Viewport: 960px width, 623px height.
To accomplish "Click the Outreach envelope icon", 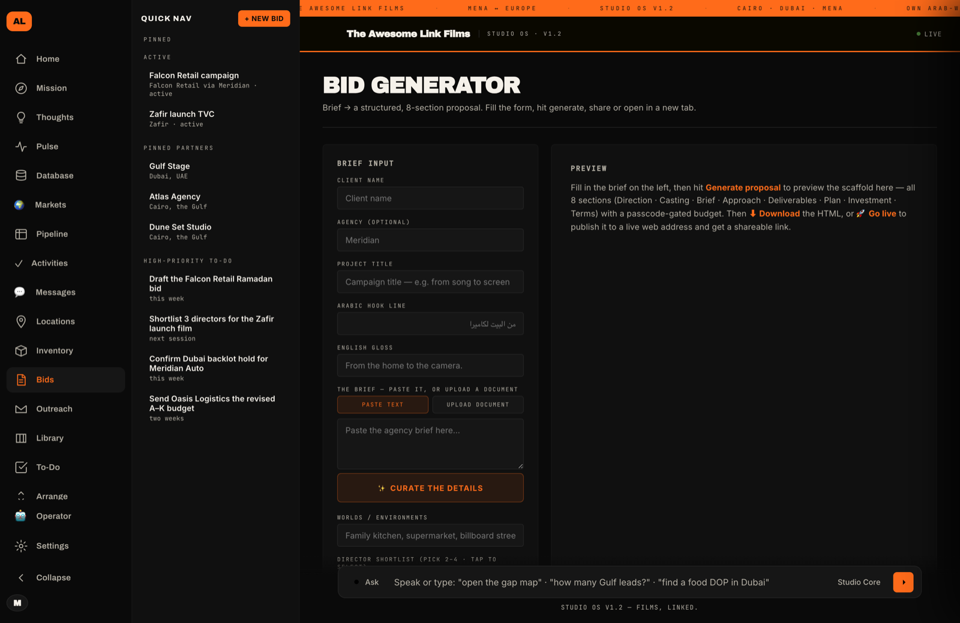I will pos(21,409).
